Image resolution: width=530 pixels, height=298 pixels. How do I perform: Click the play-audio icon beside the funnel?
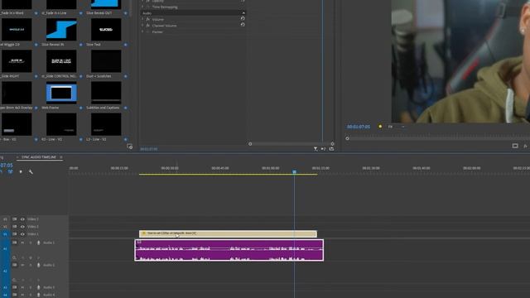[x=324, y=149]
